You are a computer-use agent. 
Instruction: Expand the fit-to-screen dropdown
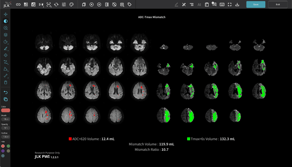point(49,5)
